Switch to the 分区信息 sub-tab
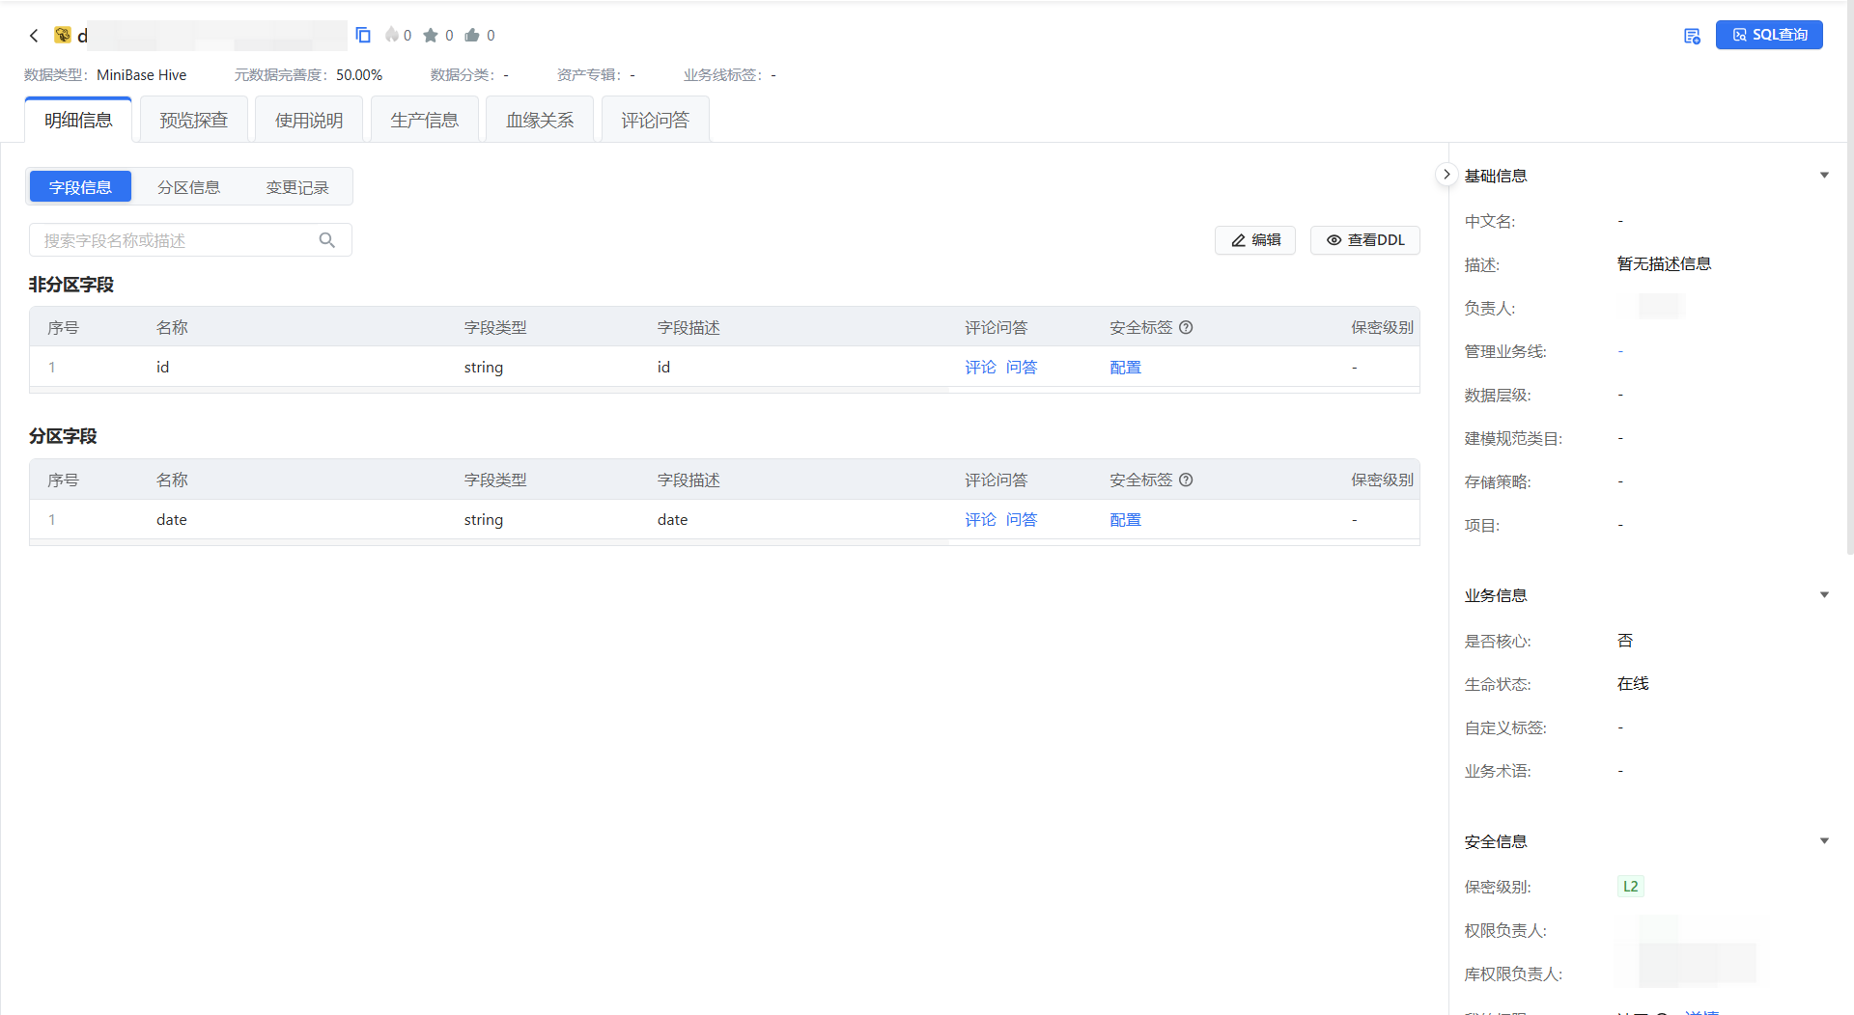Screen dimensions: 1854x1015 tap(188, 187)
